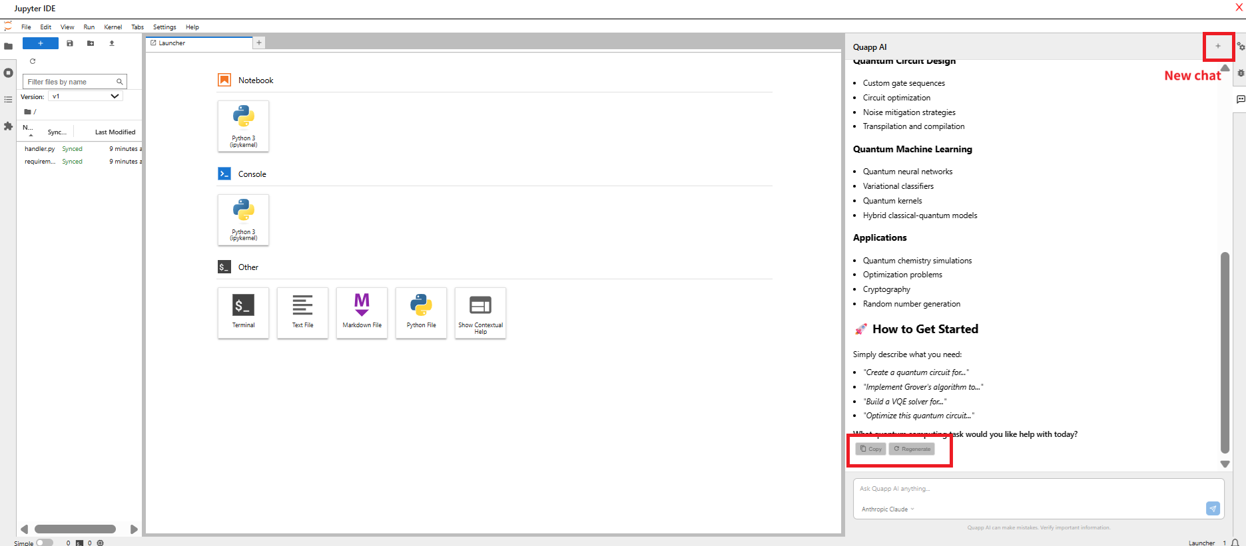The image size is (1246, 546).
Task: Click the Regenerate button
Action: (x=912, y=449)
